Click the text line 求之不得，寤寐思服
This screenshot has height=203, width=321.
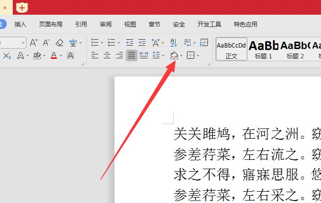coord(239,175)
